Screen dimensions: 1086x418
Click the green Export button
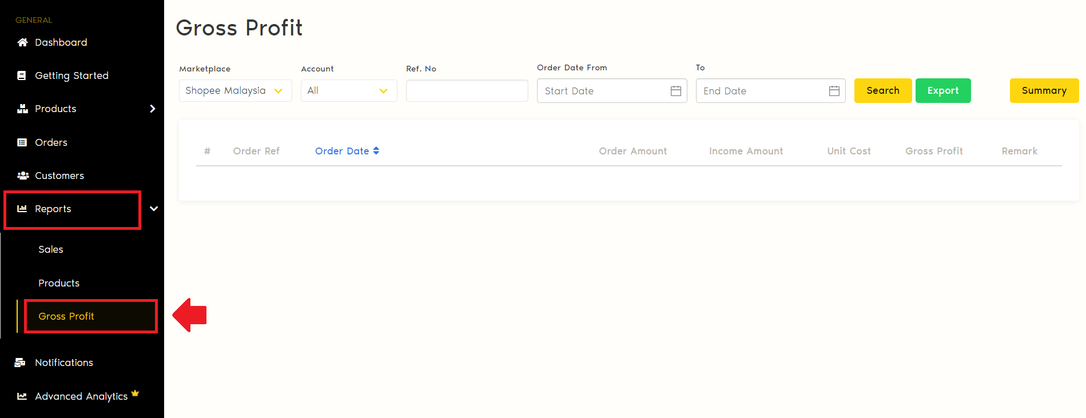click(942, 91)
